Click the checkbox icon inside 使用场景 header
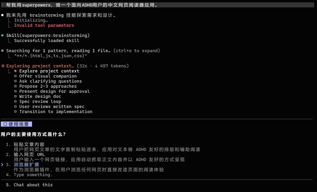 (x=5, y=124)
